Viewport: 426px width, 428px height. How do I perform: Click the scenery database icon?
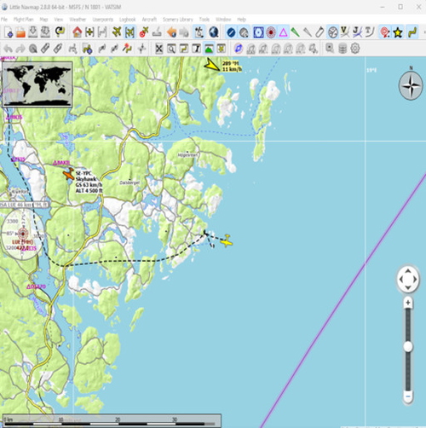click(343, 49)
